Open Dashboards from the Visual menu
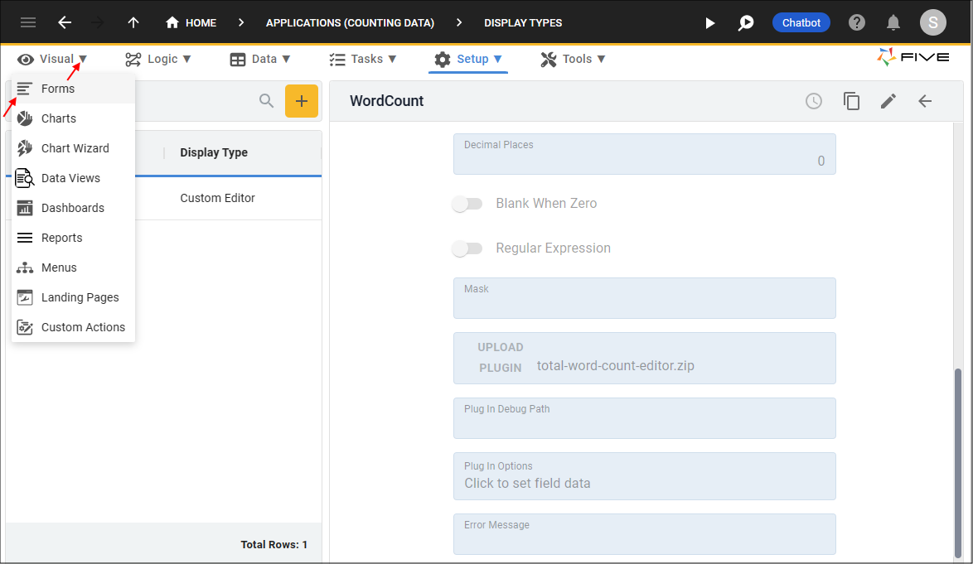Screen dimensions: 973x564 tap(72, 208)
